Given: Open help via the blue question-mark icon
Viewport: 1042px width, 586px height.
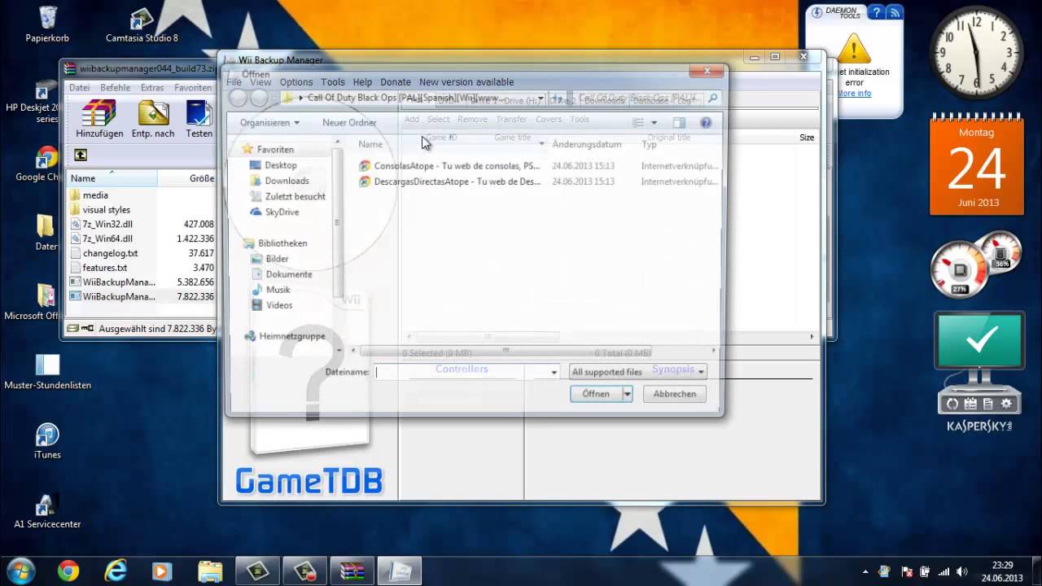Looking at the screenshot, I should pos(706,123).
